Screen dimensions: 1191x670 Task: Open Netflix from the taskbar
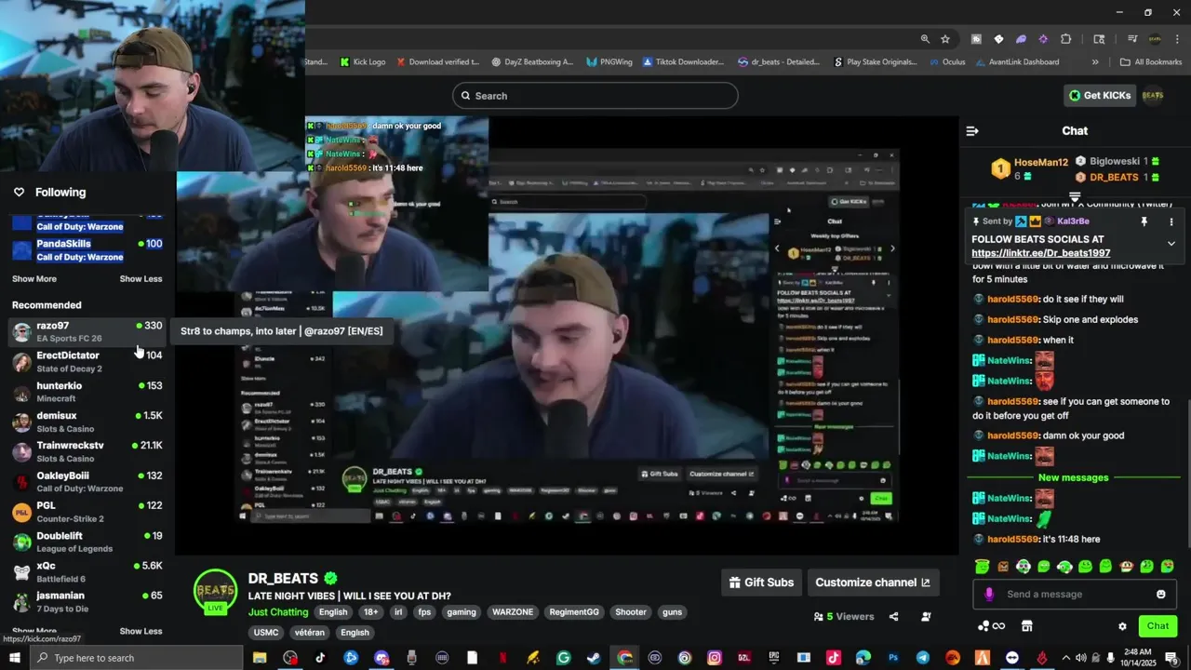pos(502,658)
